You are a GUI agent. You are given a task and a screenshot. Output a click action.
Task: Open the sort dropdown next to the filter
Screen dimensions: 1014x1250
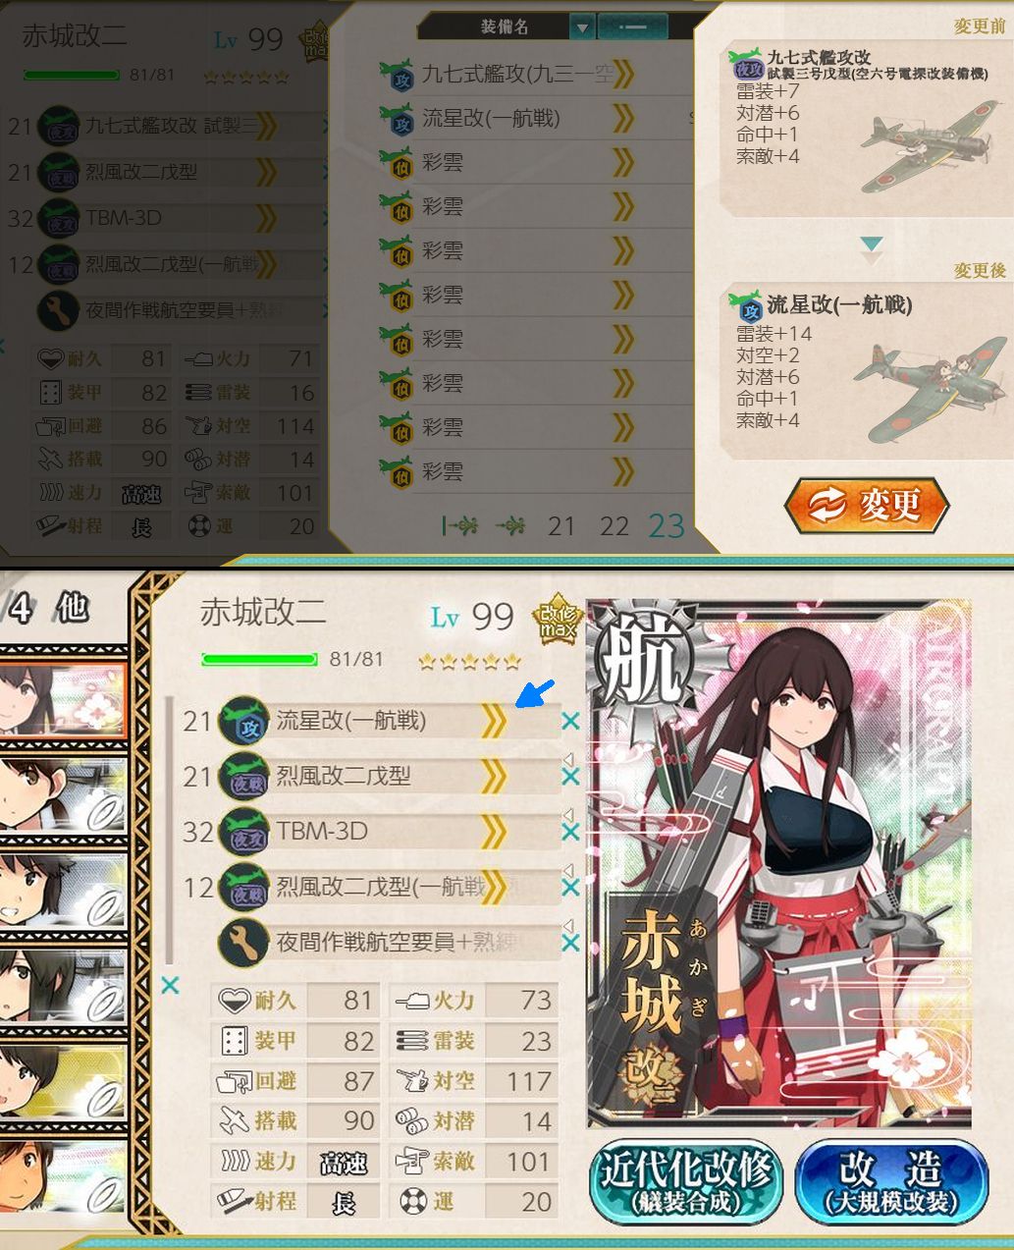(x=633, y=27)
